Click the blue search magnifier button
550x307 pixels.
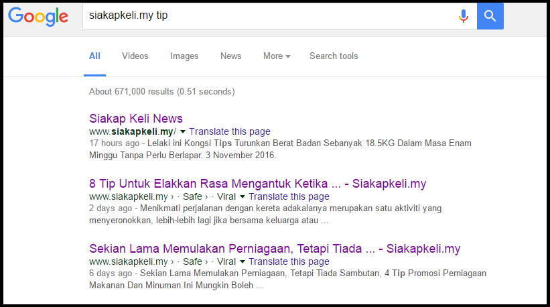click(490, 16)
